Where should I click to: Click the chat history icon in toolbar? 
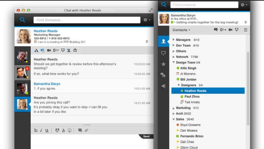click(x=42, y=50)
